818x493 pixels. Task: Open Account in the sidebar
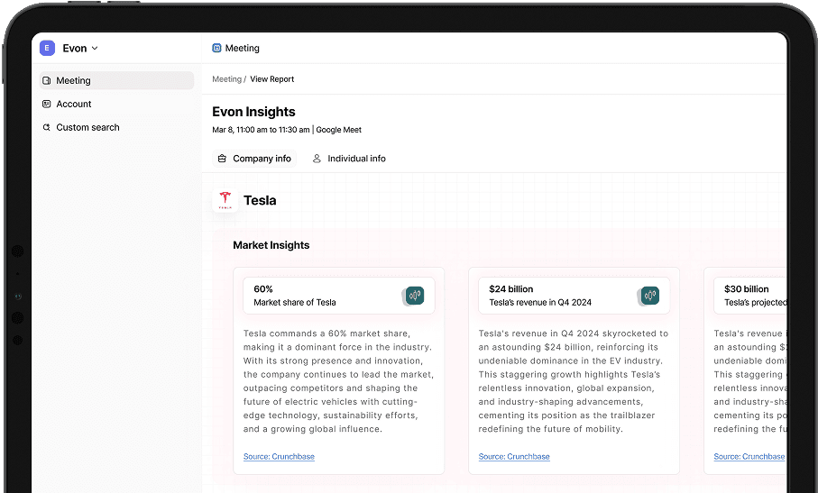pyautogui.click(x=117, y=104)
